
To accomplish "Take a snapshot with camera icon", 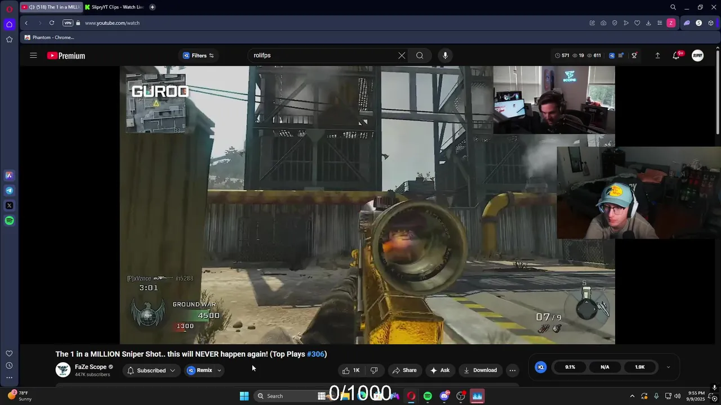I will (603, 23).
